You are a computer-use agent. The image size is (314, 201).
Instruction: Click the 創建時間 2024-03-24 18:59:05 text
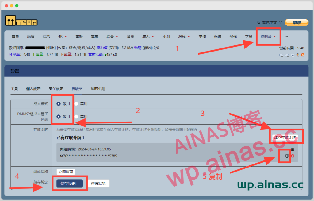85,149
